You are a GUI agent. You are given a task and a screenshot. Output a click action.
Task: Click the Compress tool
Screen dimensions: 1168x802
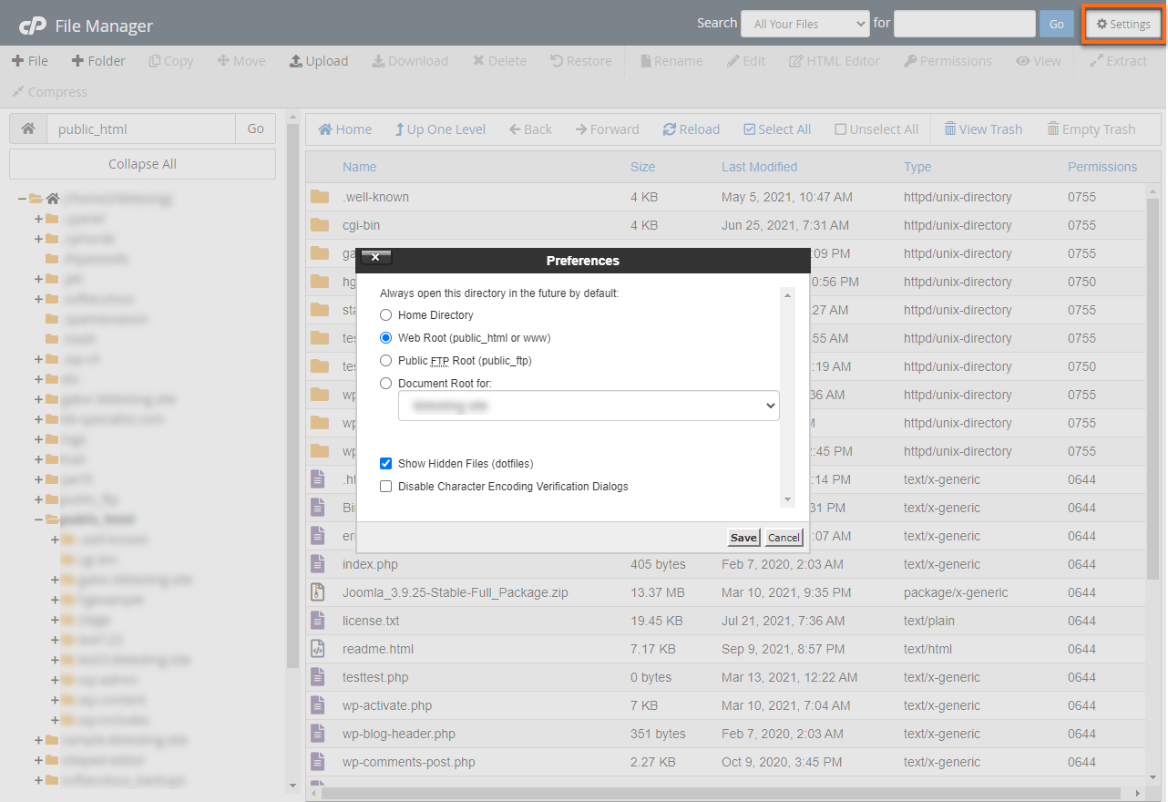click(x=49, y=91)
